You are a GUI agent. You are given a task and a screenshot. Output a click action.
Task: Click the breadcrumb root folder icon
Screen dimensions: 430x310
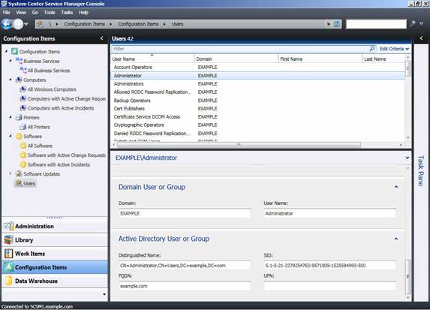tap(40, 24)
